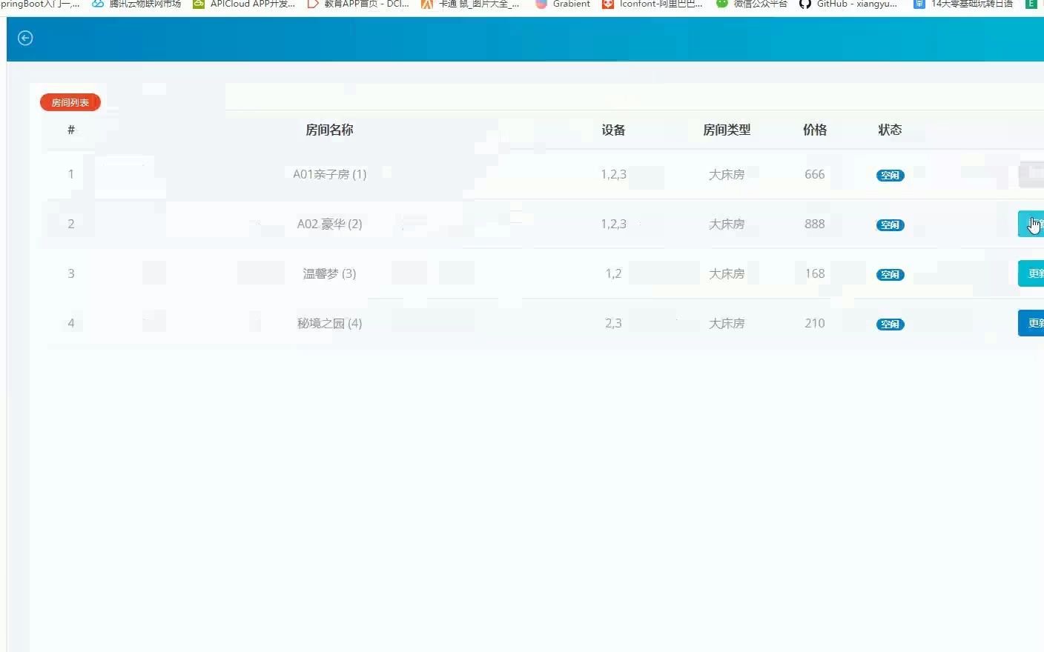Toggle the 空闲 status of 秘境之园

click(890, 324)
